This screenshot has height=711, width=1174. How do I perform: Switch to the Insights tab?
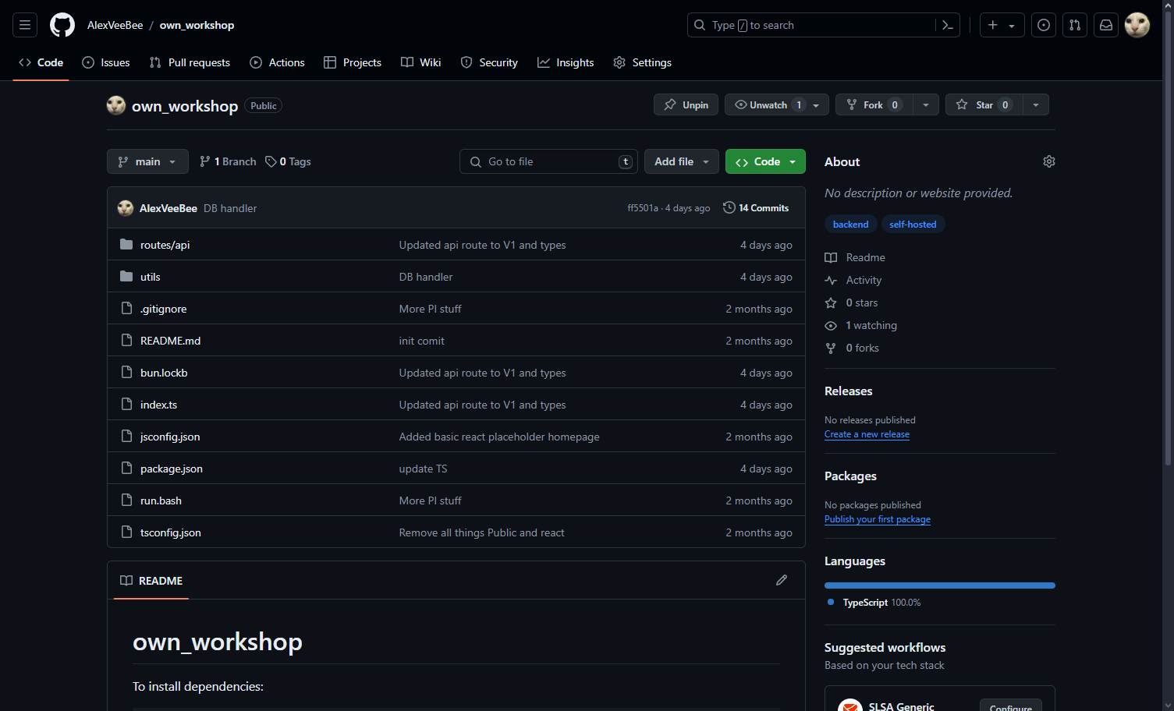pos(566,62)
